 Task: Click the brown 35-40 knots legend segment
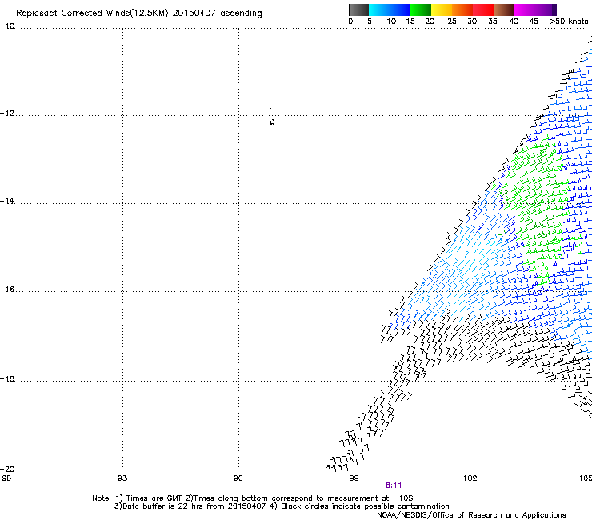pos(504,10)
